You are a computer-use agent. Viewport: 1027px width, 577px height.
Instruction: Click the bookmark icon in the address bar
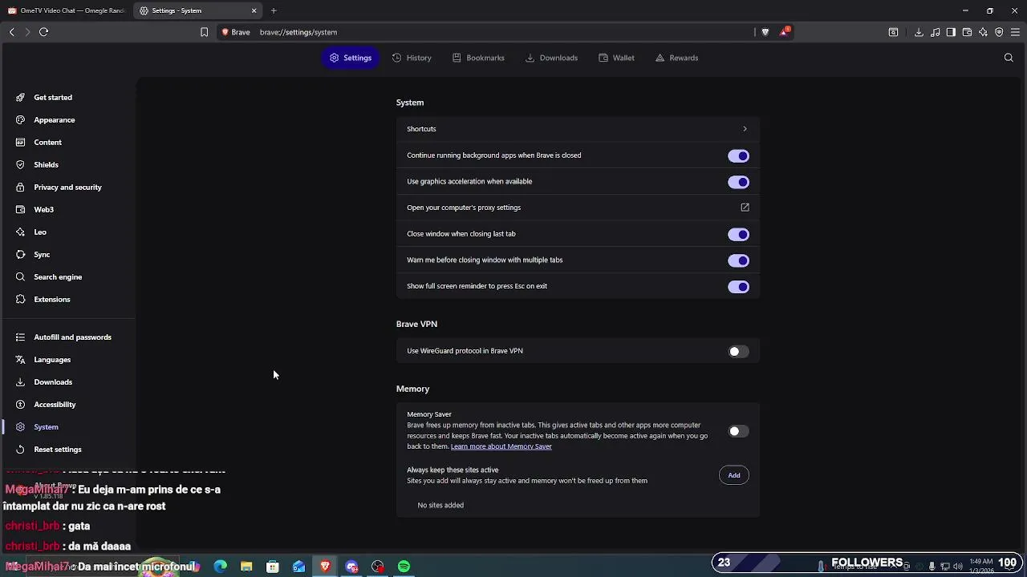204,32
